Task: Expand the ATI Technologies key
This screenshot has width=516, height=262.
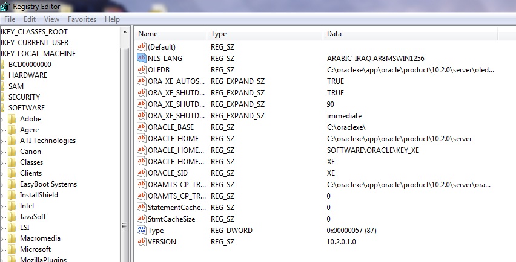Action: point(2,141)
